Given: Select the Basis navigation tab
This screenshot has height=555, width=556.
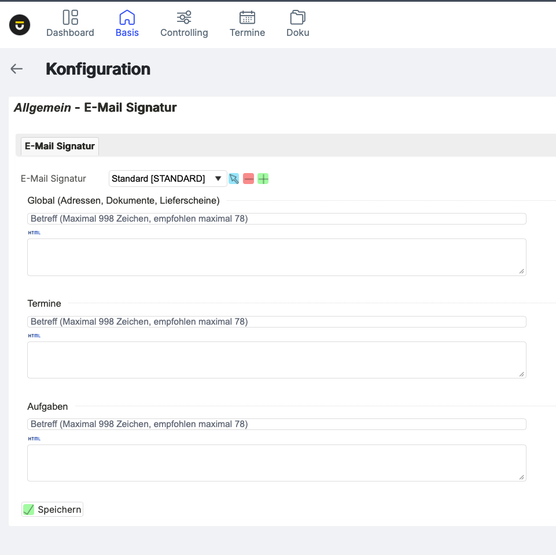Looking at the screenshot, I should coord(127,24).
